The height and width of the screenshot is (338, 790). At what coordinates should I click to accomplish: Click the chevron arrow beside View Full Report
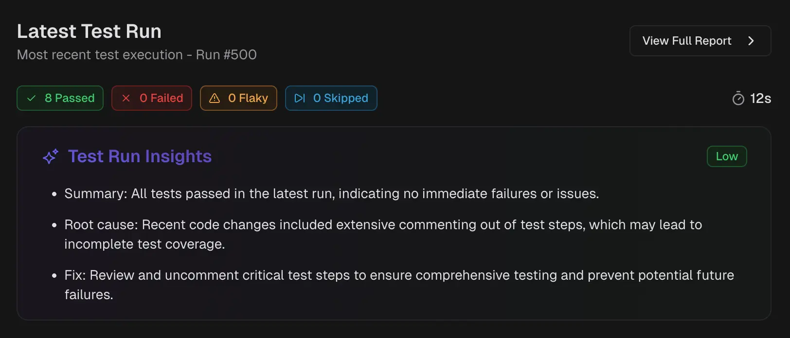pyautogui.click(x=751, y=41)
